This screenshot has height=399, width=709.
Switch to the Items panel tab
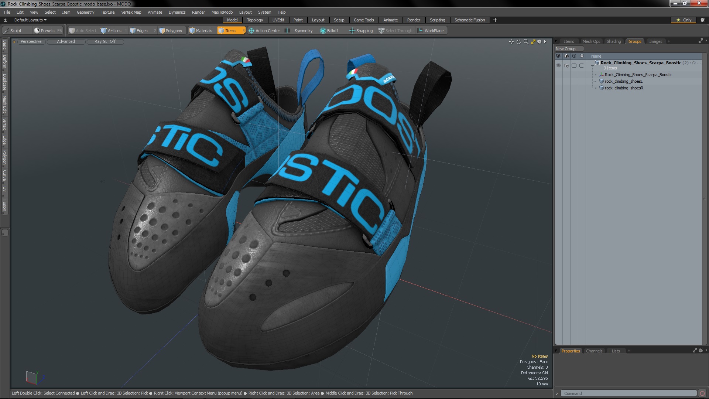coord(569,41)
